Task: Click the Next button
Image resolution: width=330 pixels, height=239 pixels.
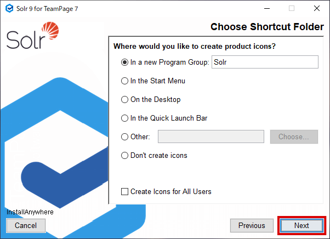Action: [x=301, y=225]
